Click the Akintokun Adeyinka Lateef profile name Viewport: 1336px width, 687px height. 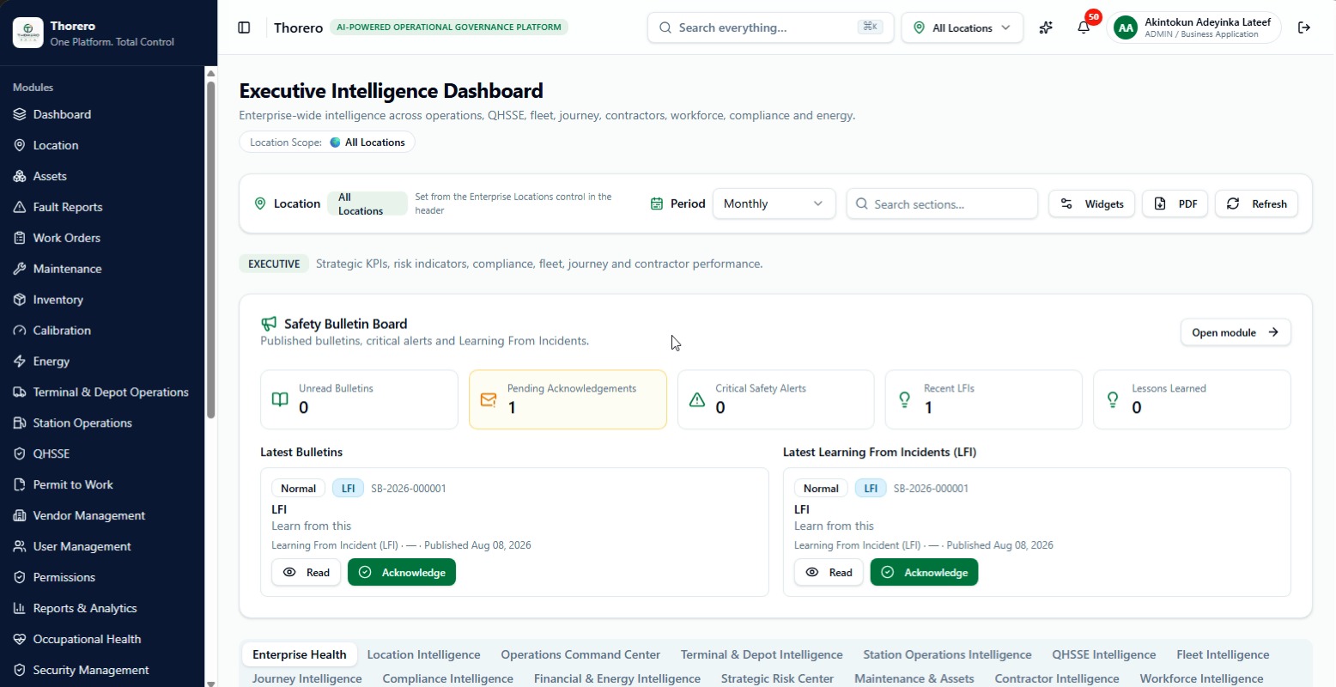[x=1207, y=22]
